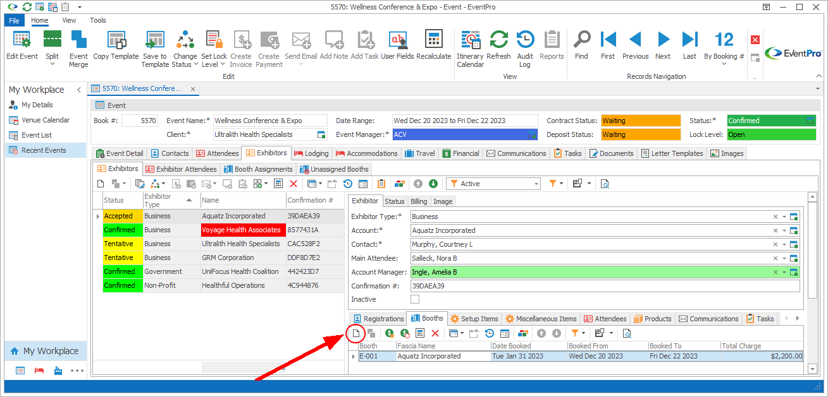Screen dimensions: 828x397
Task: Expand By Booking # navigation dropdown
Action: (724, 64)
